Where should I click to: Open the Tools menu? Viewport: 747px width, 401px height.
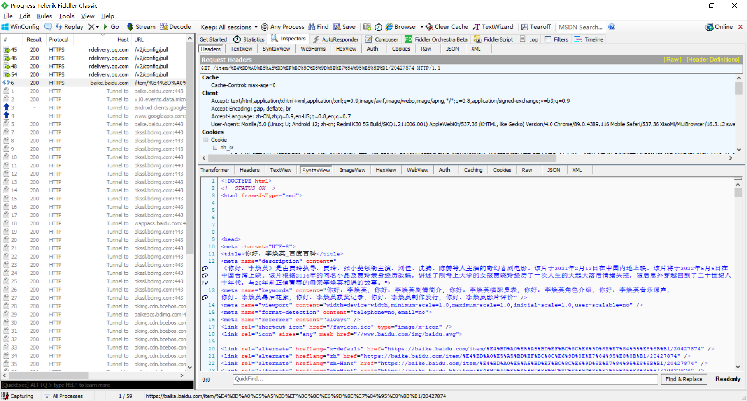coord(67,16)
